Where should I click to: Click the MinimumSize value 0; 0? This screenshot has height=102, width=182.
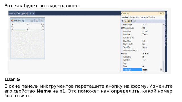(x=144, y=28)
